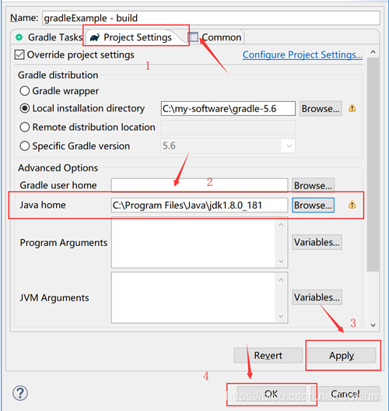Select the Gradle wrapper radio button
389x411 pixels.
[x=25, y=91]
